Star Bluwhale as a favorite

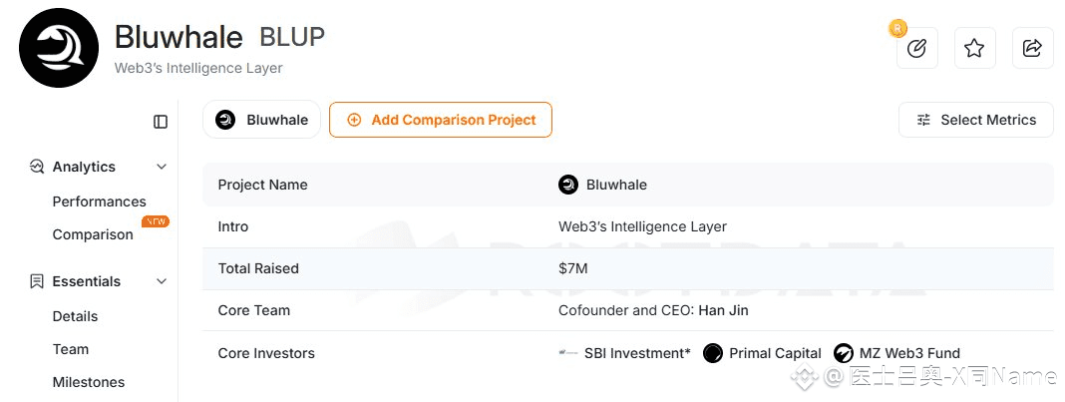click(974, 48)
